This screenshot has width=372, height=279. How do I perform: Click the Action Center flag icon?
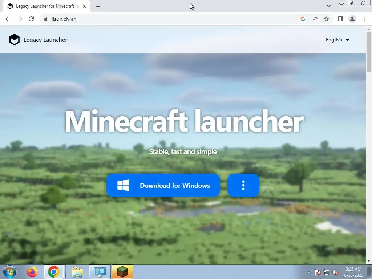tap(318, 272)
